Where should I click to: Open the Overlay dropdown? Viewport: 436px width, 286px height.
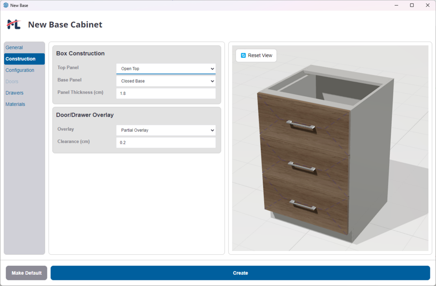tap(166, 130)
